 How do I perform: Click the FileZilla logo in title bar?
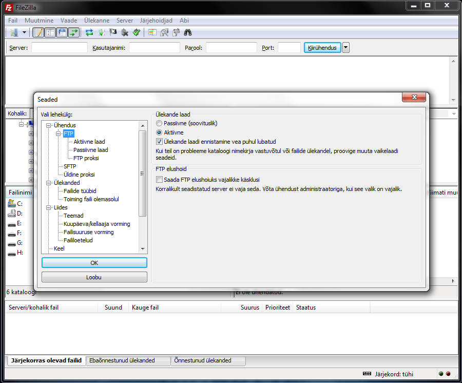[x=9, y=8]
